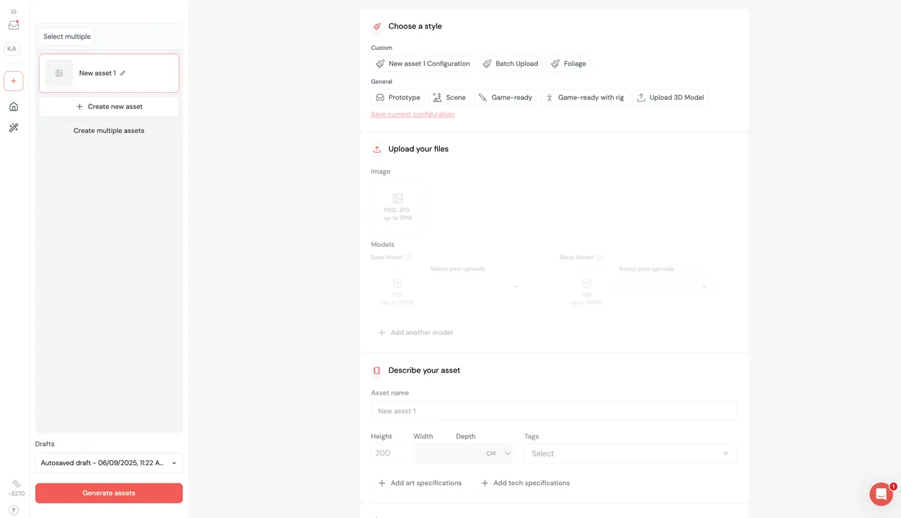
Task: Click the pencil icon to rename New asset 1
Action: coord(122,73)
